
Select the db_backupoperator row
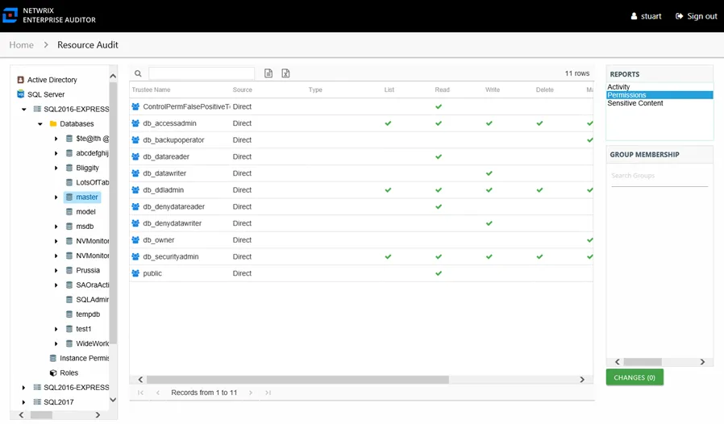[x=361, y=140]
